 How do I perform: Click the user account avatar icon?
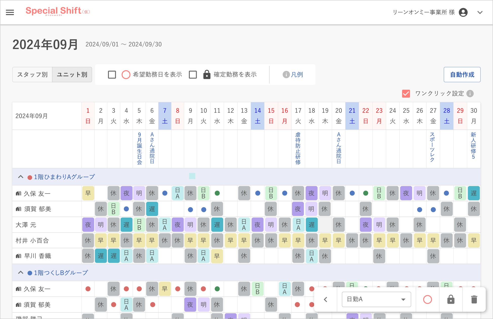pyautogui.click(x=463, y=12)
